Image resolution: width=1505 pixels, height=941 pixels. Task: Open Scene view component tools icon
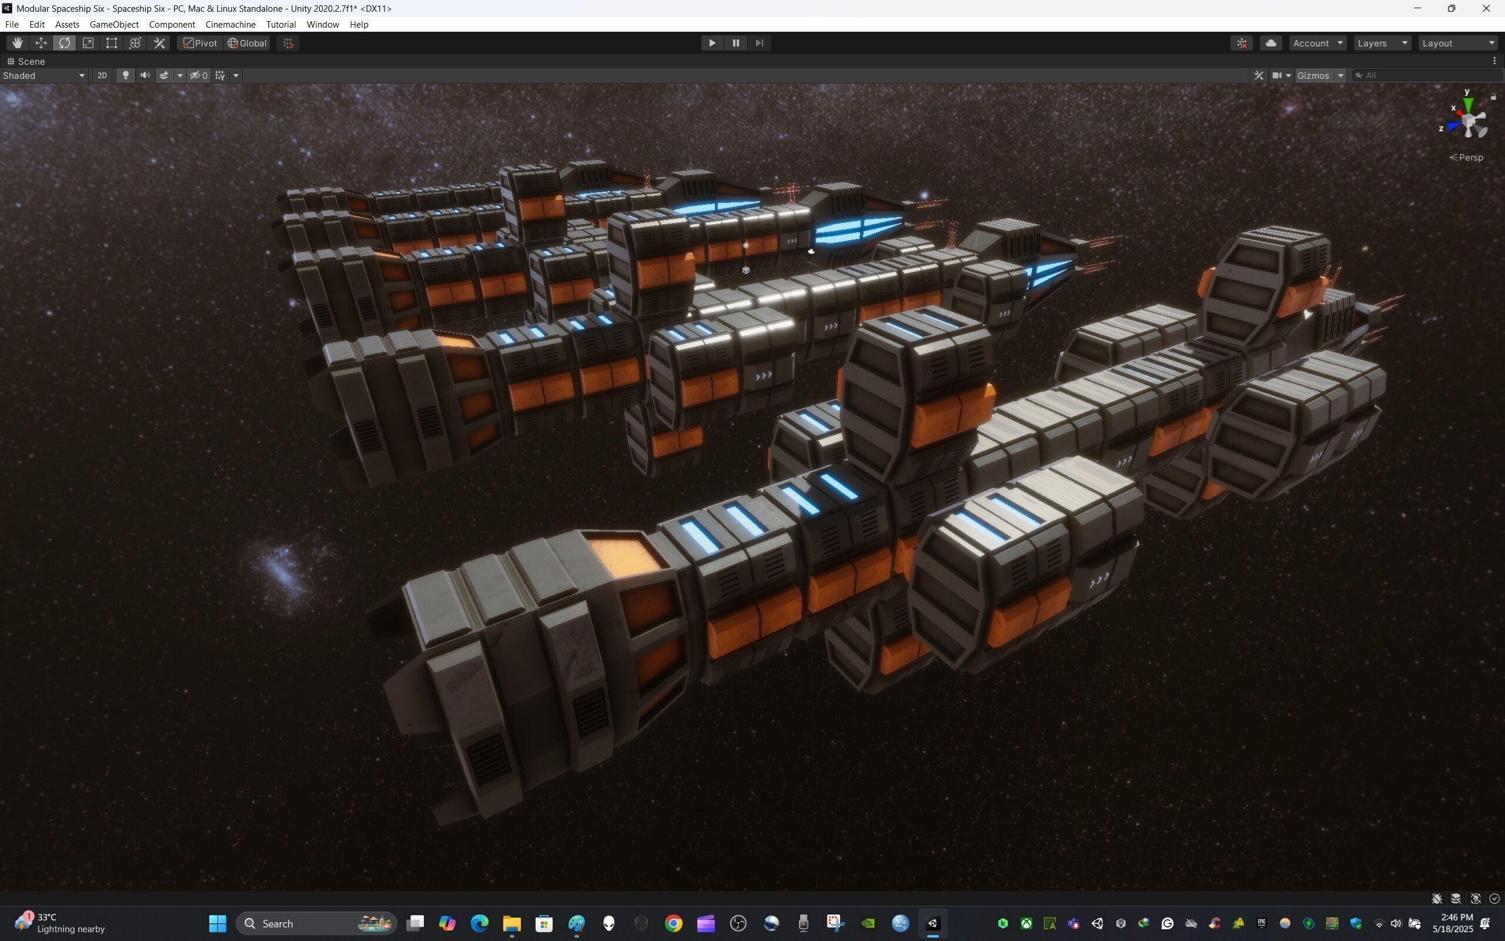pyautogui.click(x=1259, y=75)
